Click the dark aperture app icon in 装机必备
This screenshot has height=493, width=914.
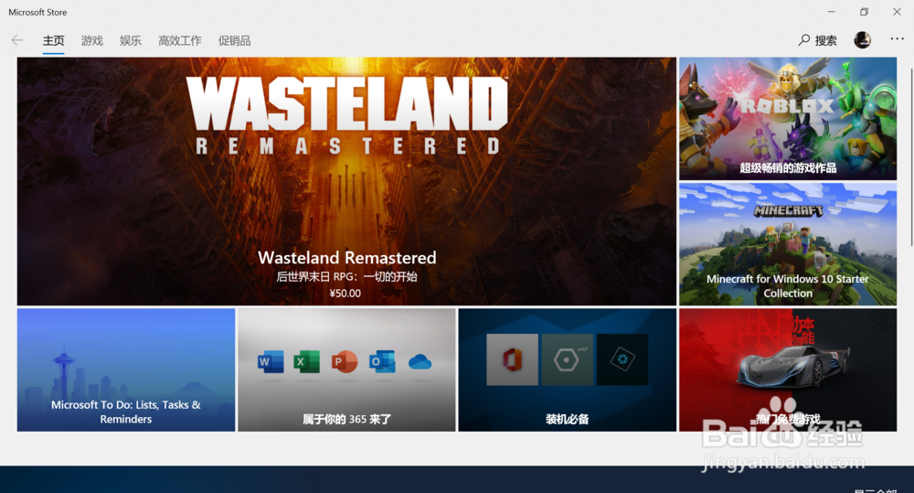pyautogui.click(x=622, y=359)
